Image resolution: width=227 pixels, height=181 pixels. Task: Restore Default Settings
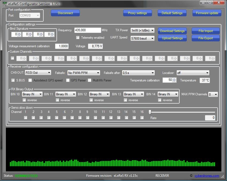tap(172, 13)
